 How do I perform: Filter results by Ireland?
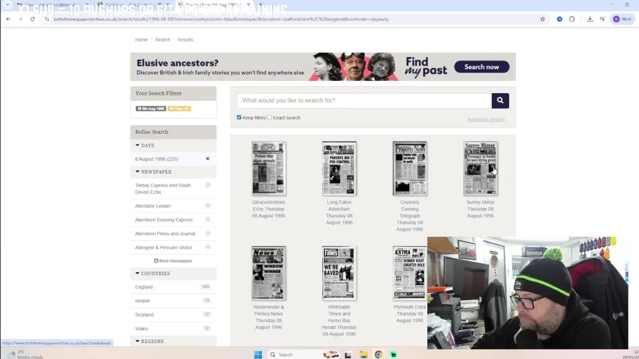pyautogui.click(x=142, y=301)
